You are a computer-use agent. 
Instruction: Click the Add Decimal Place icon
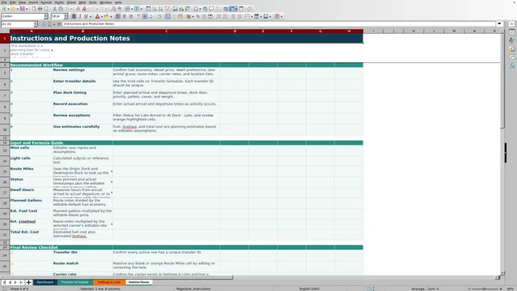click(219, 16)
